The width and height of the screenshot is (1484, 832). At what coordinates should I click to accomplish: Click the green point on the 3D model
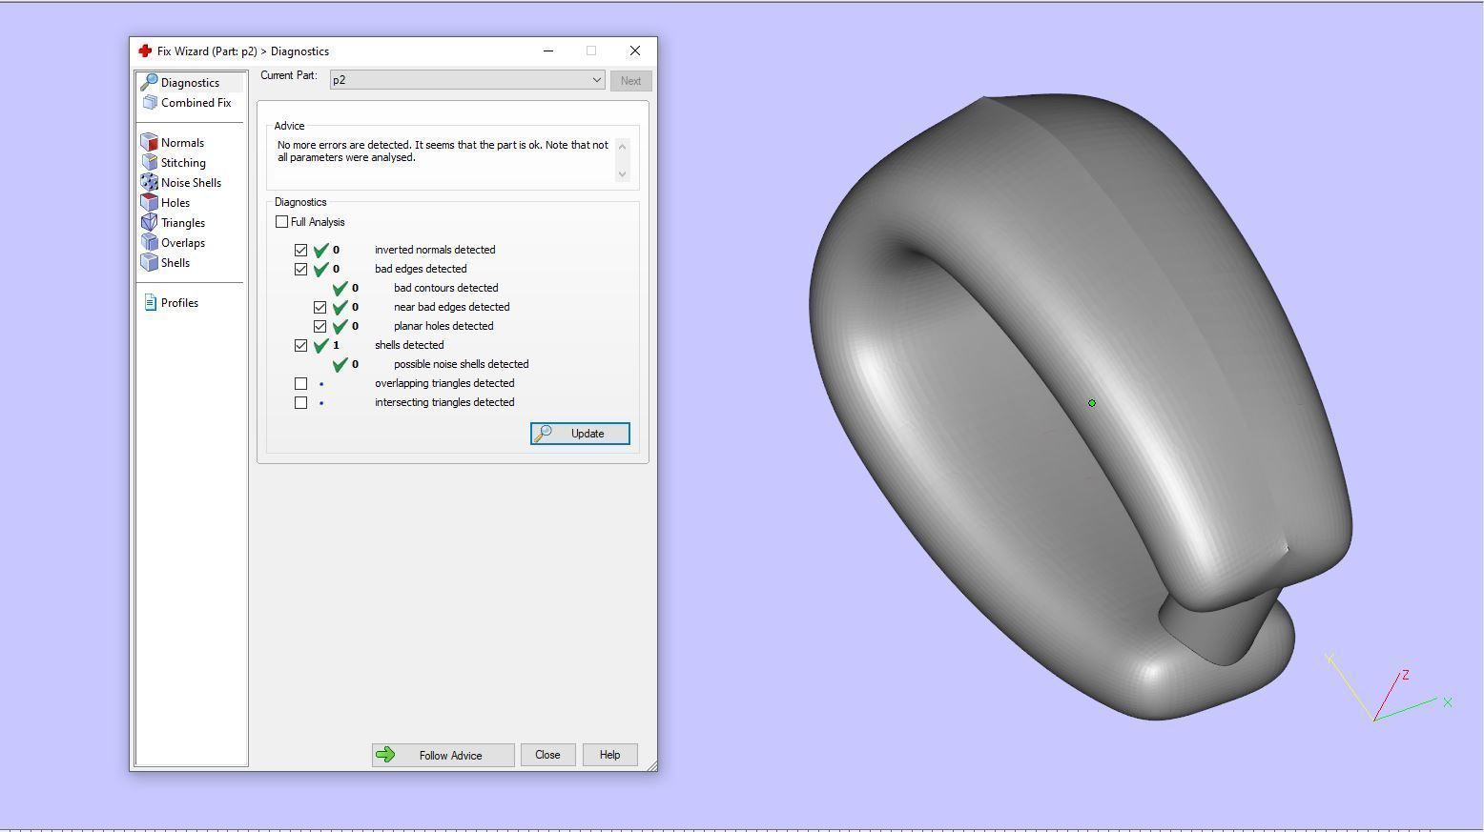[x=1092, y=403]
